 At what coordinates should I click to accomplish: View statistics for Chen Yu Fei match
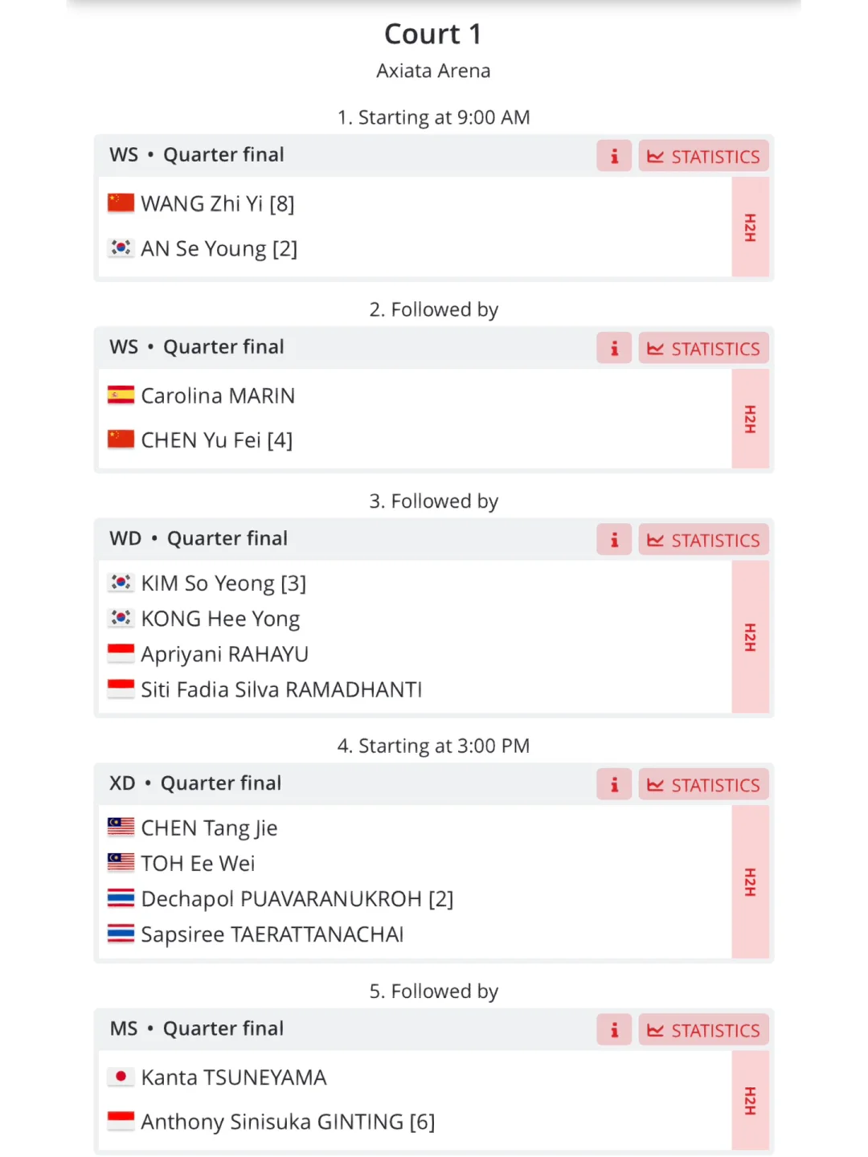(x=704, y=348)
